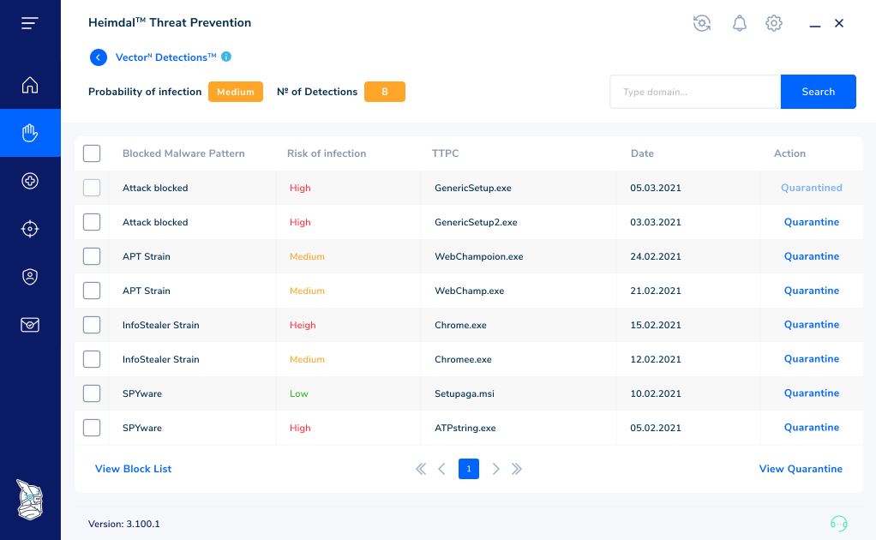876x540 pixels.
Task: Click into the Type domain search field
Action: 695,92
